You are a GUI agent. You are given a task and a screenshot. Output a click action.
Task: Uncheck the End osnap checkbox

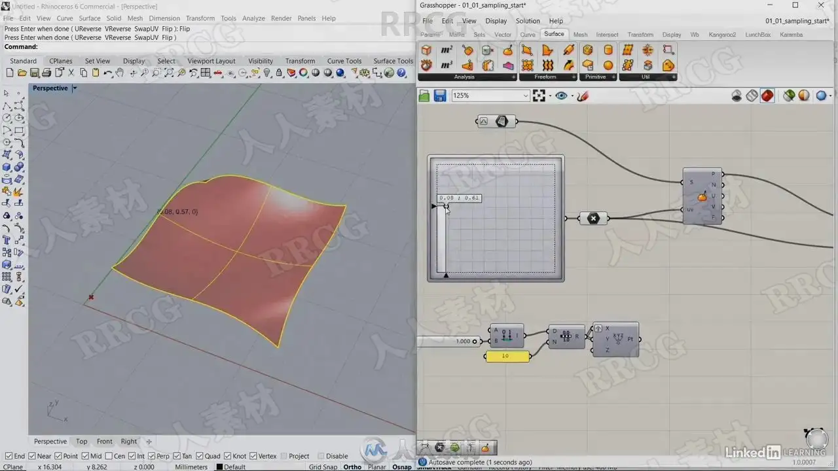[x=9, y=456]
